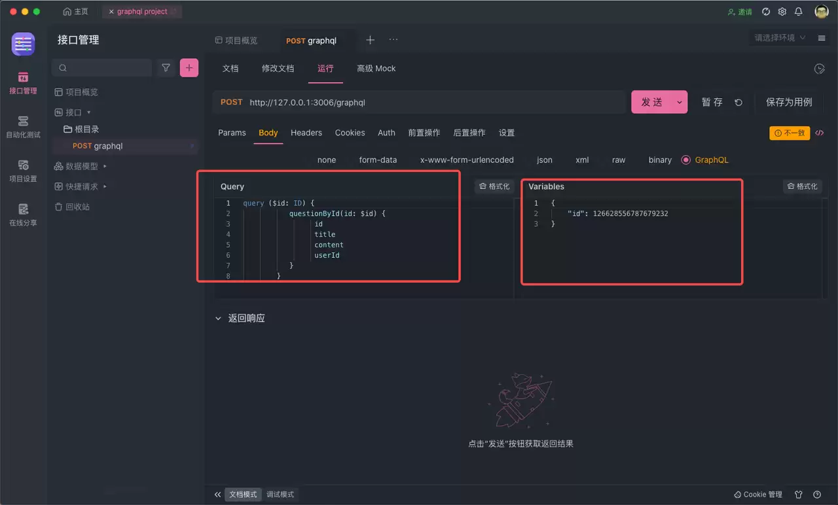838x505 pixels.
Task: Format the Variables with 格式化
Action: click(802, 186)
